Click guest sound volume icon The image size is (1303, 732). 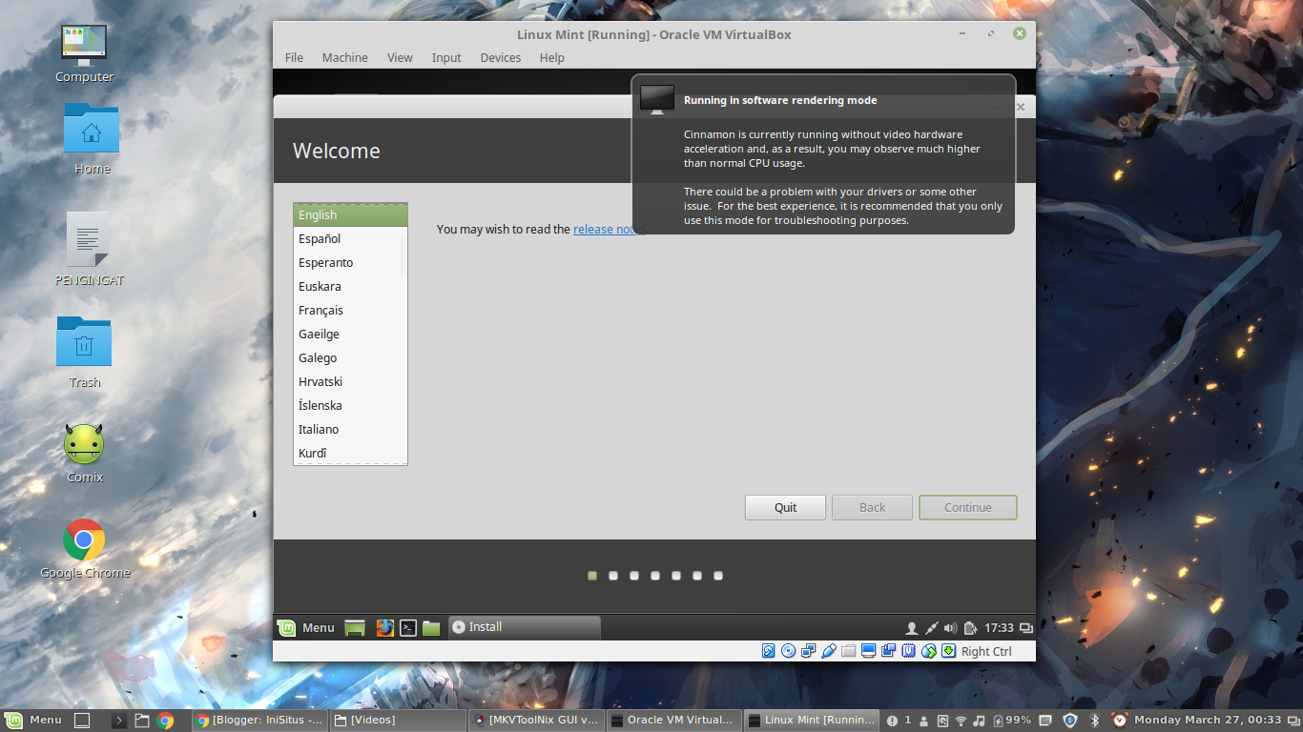pyautogui.click(x=950, y=628)
